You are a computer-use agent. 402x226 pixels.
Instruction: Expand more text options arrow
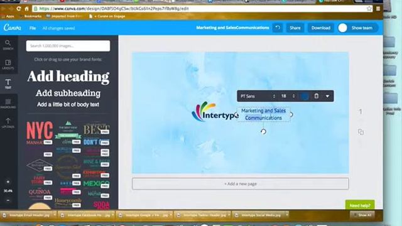(327, 96)
